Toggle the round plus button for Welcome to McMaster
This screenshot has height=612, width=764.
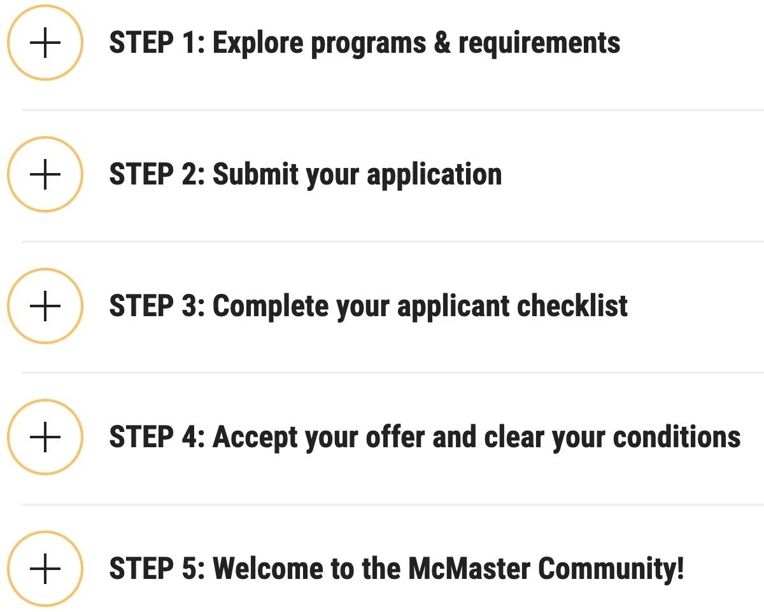point(45,568)
